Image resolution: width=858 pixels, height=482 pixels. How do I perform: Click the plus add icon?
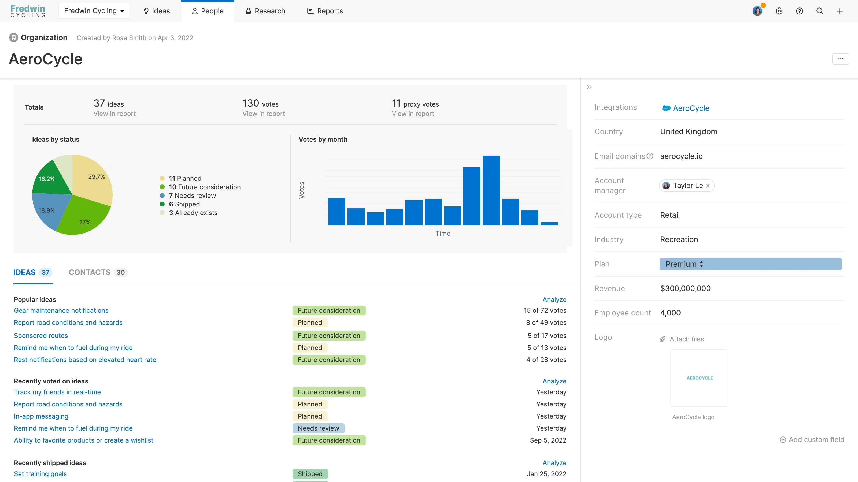click(x=840, y=11)
